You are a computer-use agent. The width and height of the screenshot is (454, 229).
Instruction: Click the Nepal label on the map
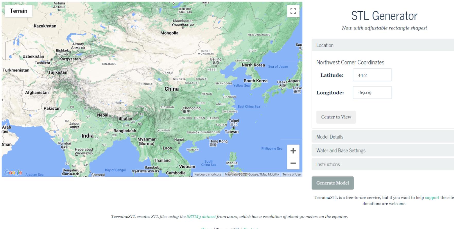(x=103, y=115)
